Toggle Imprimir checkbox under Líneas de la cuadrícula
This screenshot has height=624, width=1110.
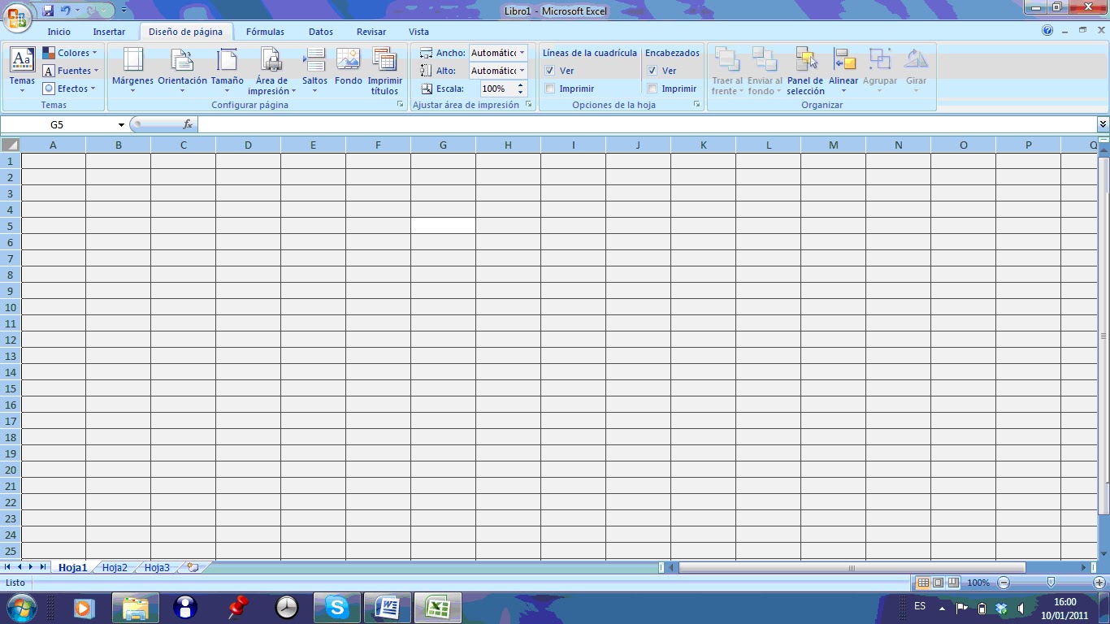550,89
